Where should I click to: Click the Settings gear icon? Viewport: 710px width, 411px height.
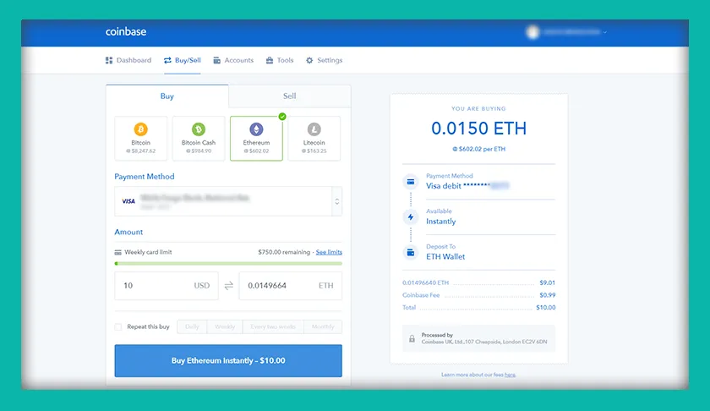pos(309,60)
